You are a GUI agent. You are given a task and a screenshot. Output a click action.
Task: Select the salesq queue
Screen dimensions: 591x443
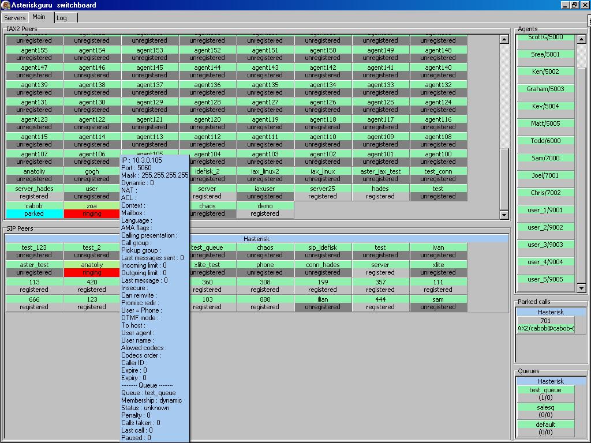[545, 411]
